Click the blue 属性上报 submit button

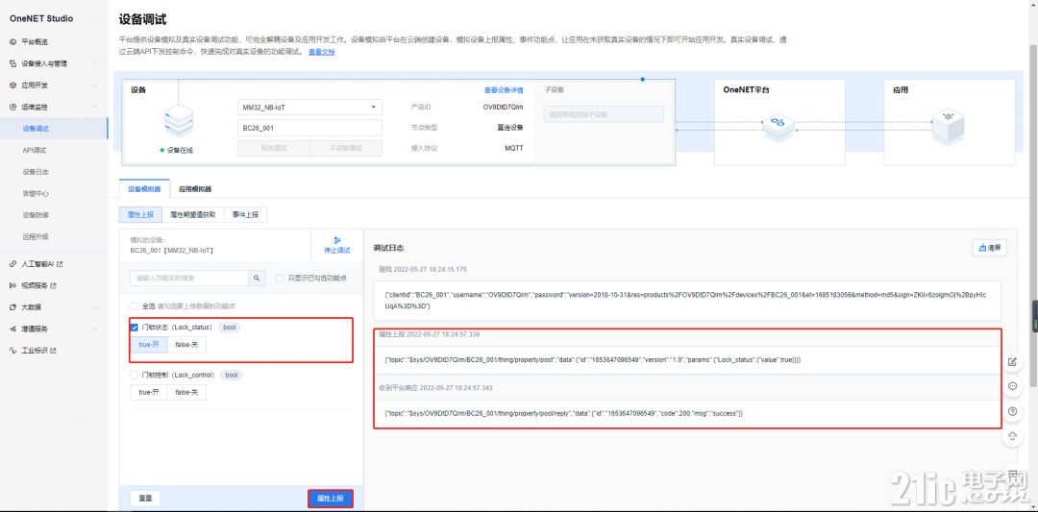tap(331, 499)
